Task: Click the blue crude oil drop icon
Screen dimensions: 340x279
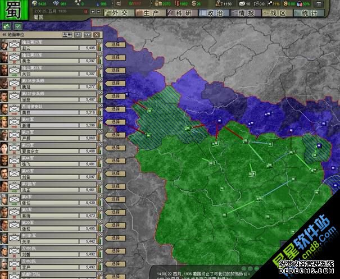Action: (98, 4)
